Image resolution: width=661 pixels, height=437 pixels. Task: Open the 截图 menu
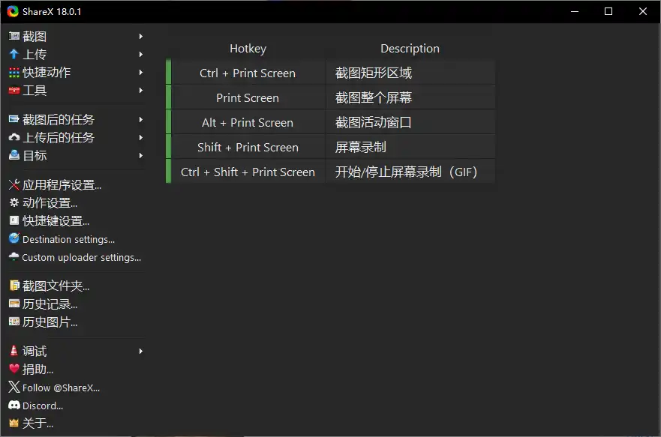pyautogui.click(x=76, y=37)
